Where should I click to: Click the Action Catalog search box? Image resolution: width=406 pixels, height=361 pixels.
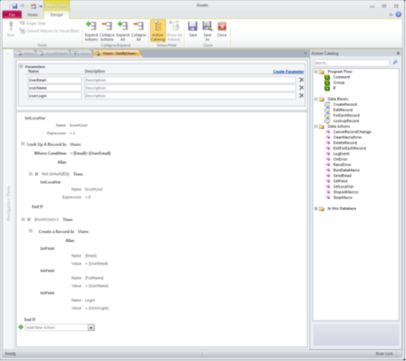[351, 62]
